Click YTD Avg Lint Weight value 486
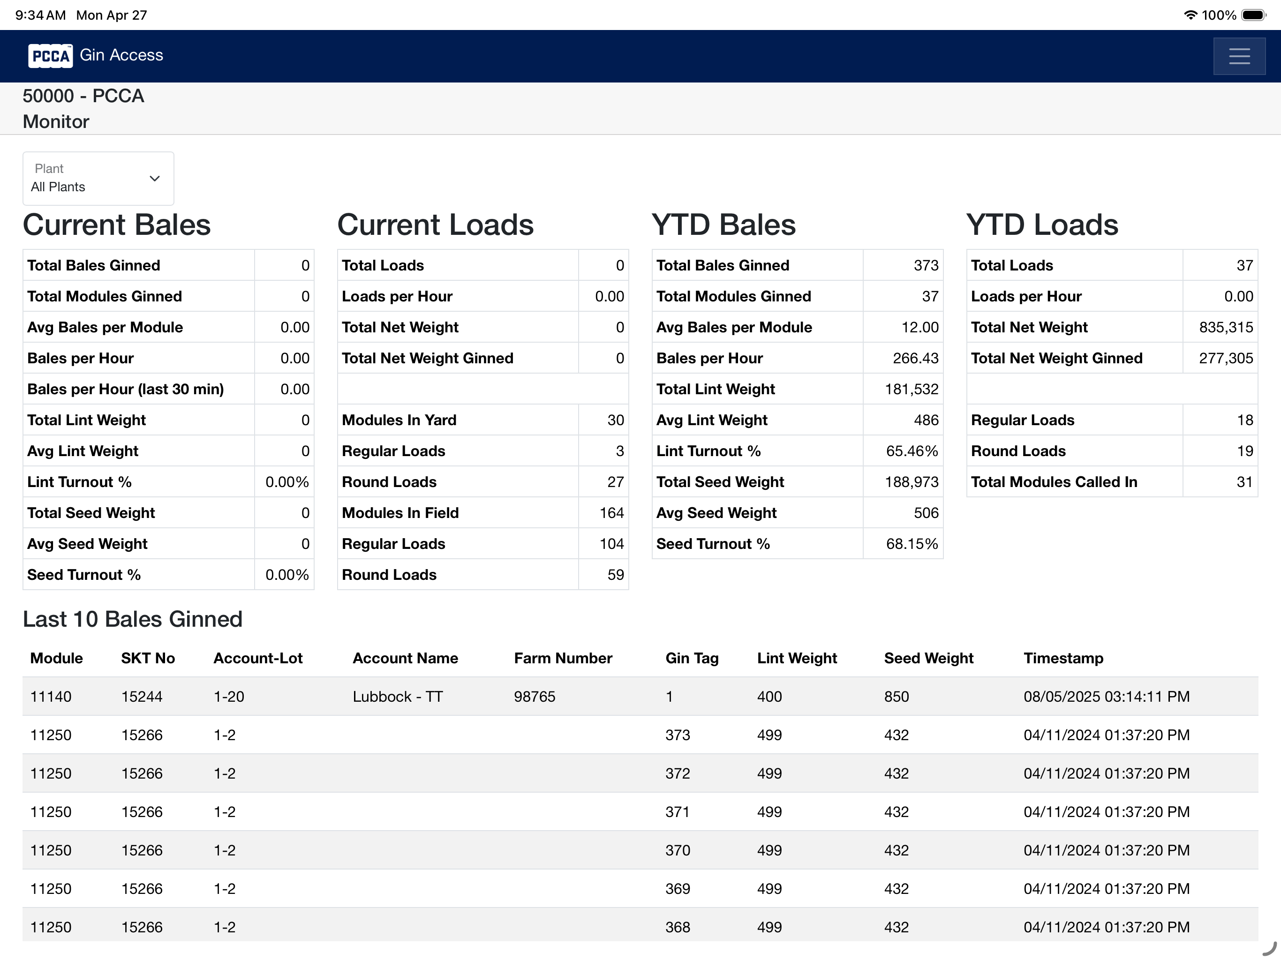 pos(926,420)
